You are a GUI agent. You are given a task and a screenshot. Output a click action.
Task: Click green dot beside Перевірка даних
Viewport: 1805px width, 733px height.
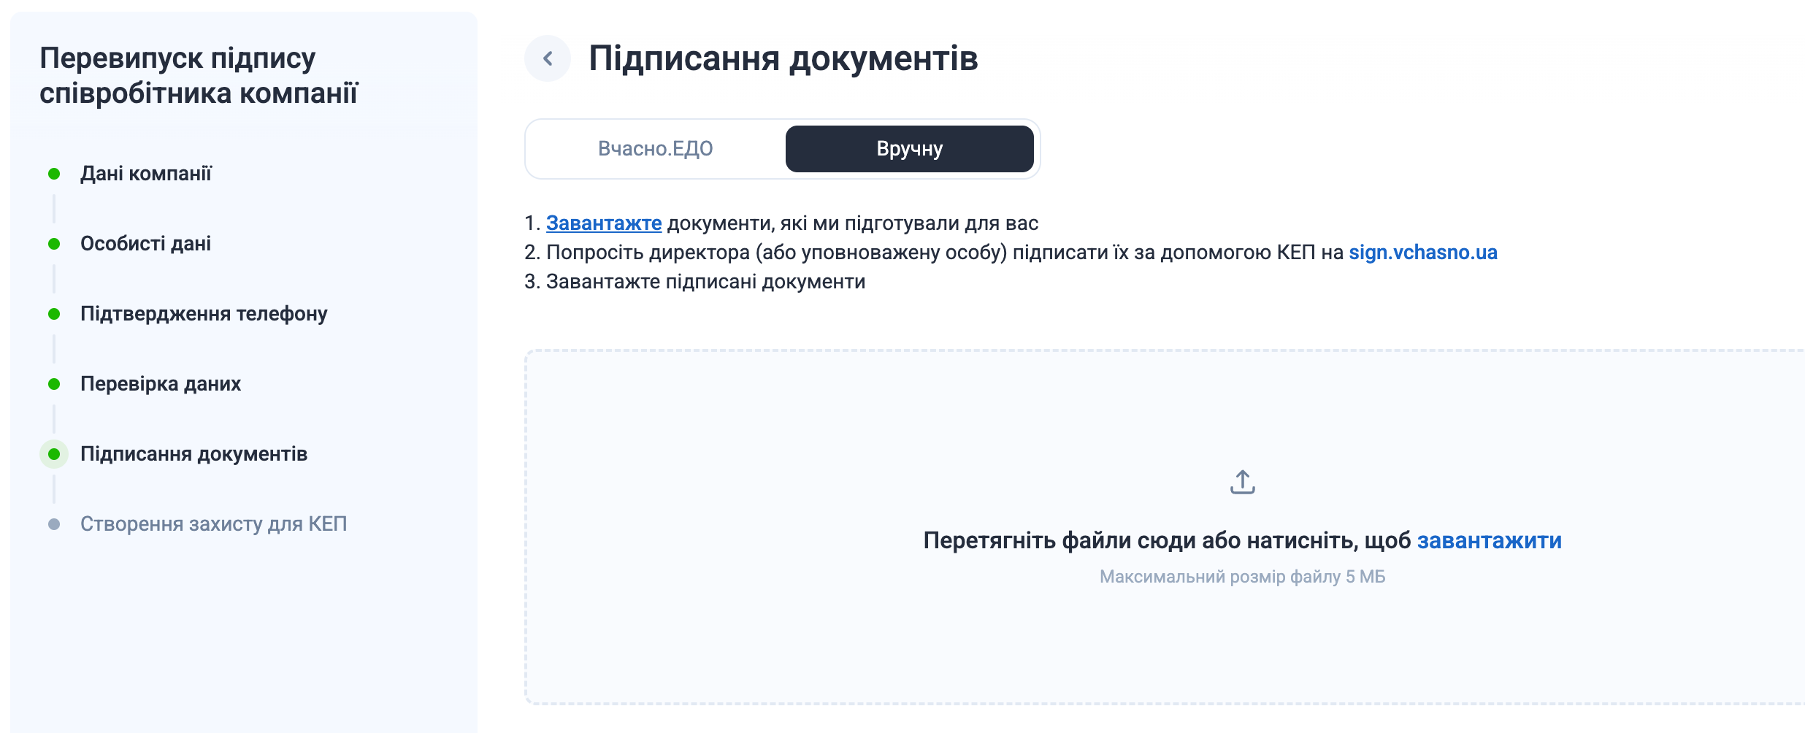tap(54, 384)
